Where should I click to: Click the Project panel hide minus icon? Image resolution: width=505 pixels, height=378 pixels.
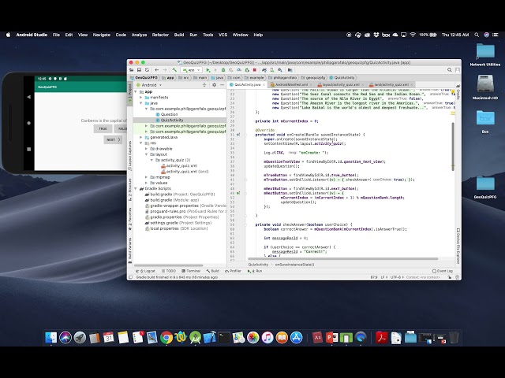(222, 85)
